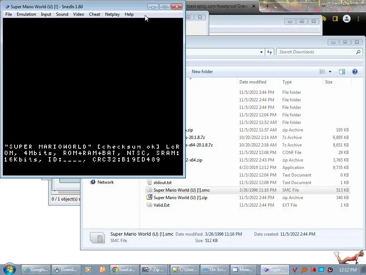Click the blue monitor tray icon
366x275 pixels.
coord(321,270)
